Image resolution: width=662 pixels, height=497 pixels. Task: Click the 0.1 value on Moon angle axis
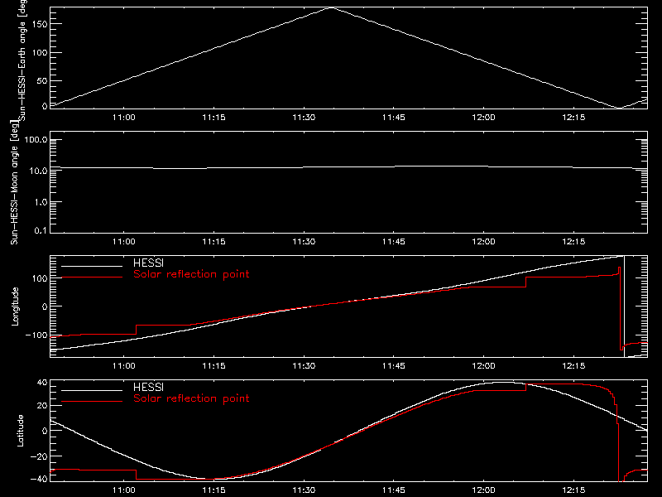(41, 231)
